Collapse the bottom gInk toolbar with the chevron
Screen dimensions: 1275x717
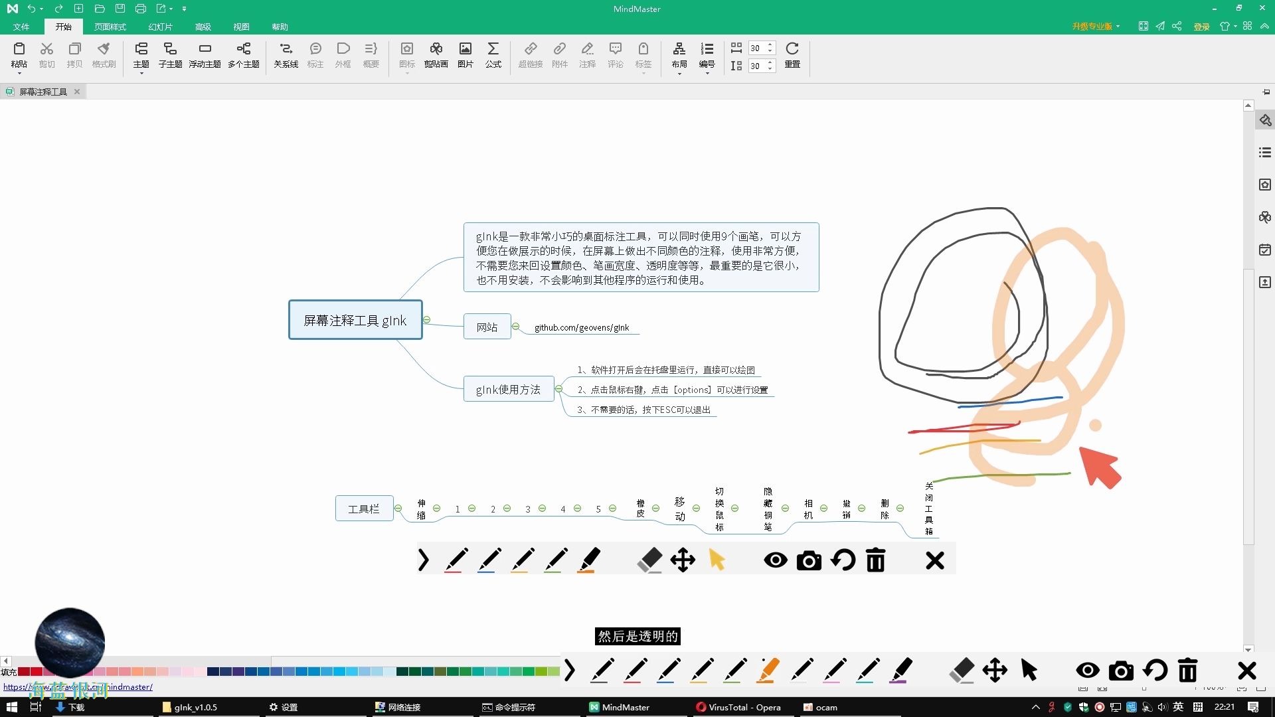570,671
